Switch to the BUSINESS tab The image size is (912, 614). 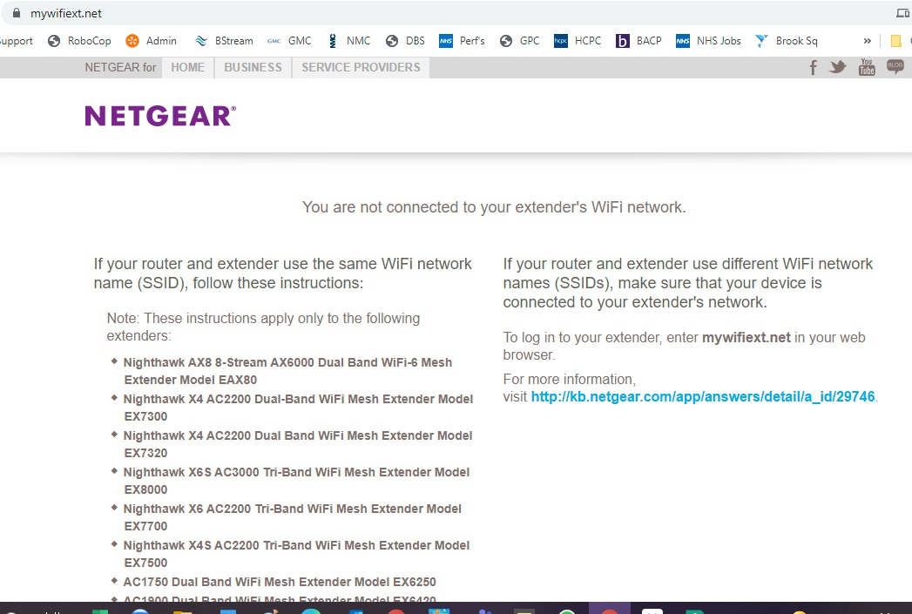(253, 67)
